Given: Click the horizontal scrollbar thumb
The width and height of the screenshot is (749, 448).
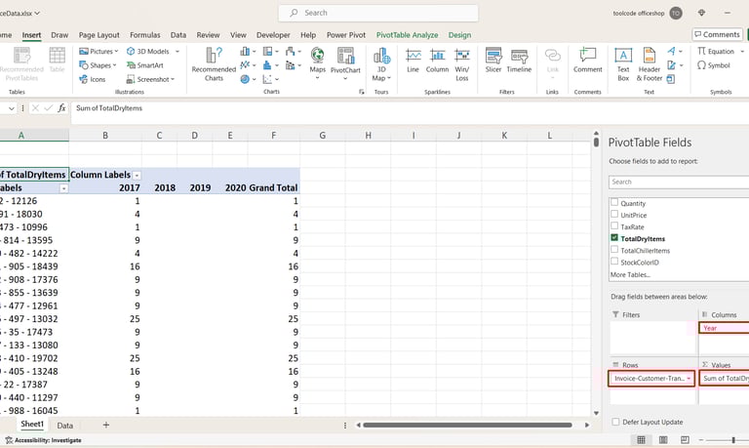Looking at the screenshot, I should pyautogui.click(x=467, y=425).
